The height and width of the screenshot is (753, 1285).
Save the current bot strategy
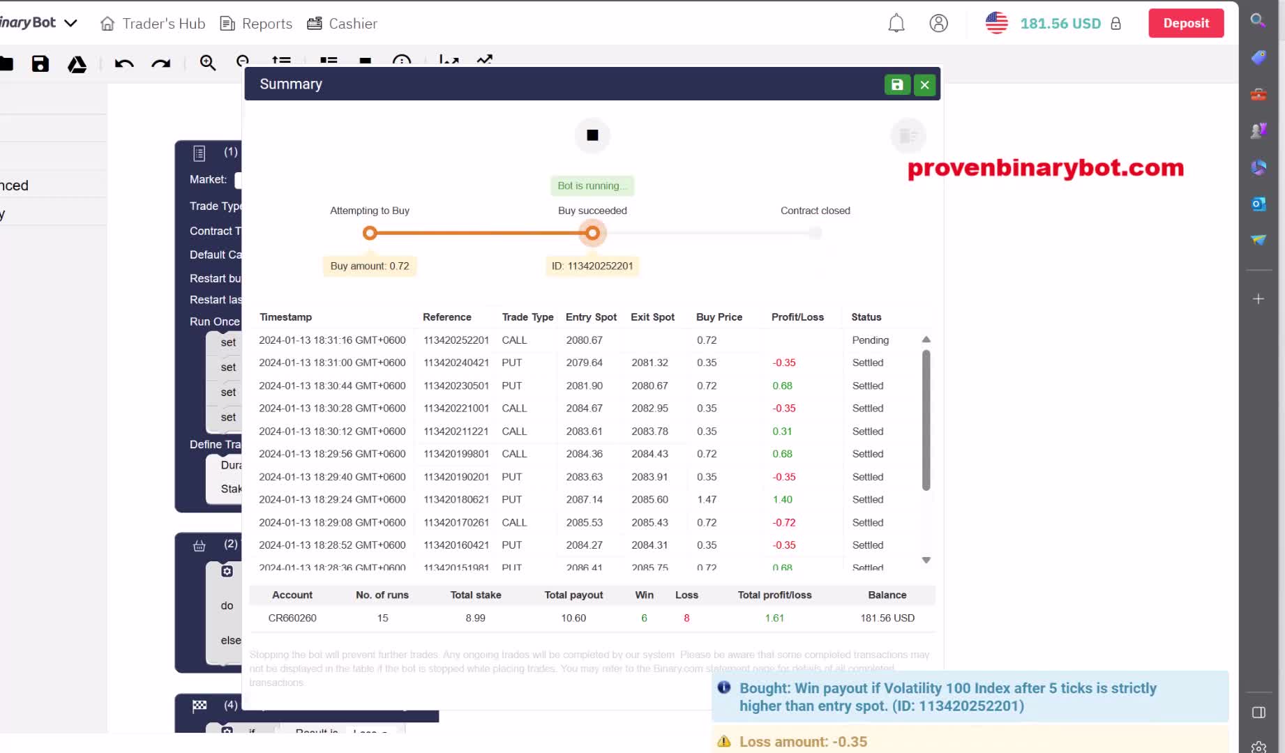click(40, 64)
